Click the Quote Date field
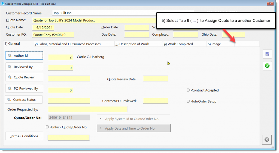This screenshot has width=279, height=153. [43, 27]
